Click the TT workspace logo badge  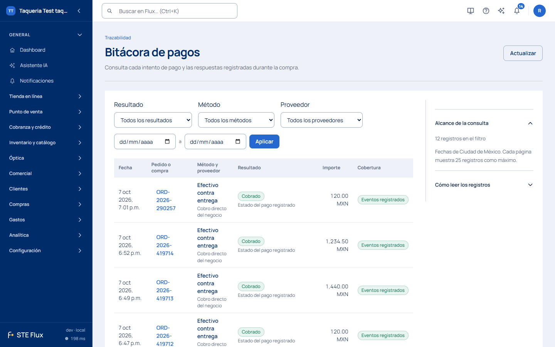tap(11, 11)
